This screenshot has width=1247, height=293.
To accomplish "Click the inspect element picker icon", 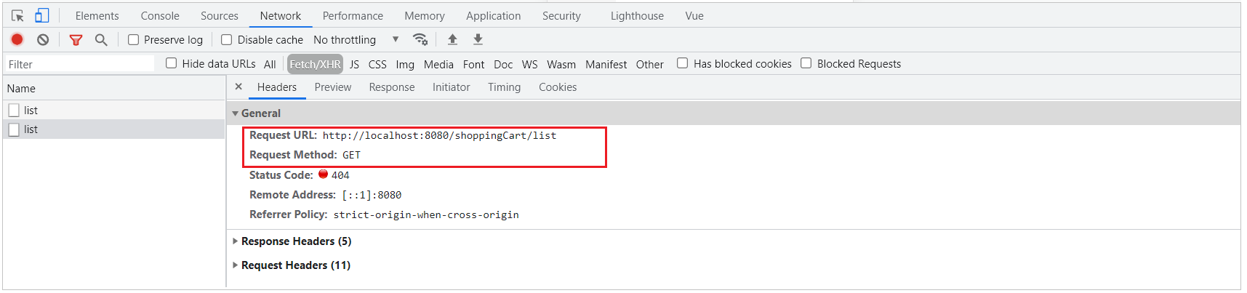I will tap(17, 15).
